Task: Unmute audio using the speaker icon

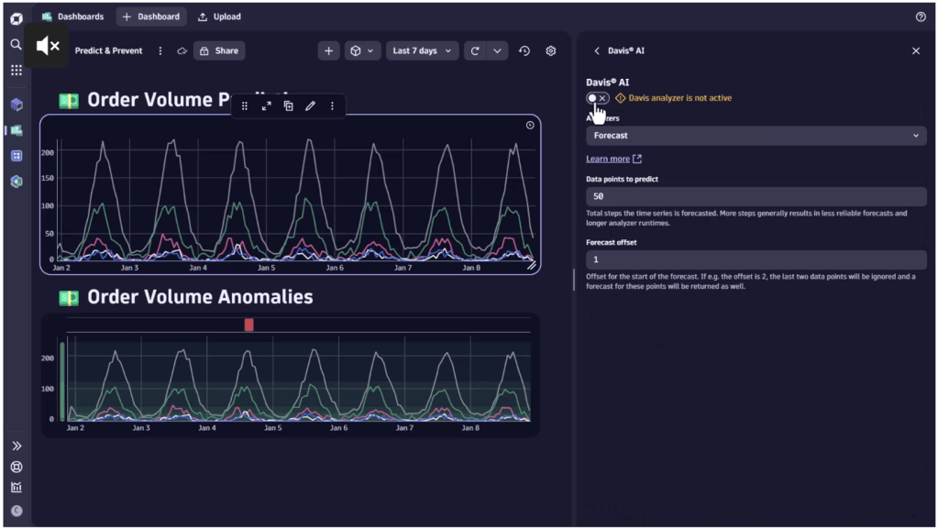Action: (47, 46)
